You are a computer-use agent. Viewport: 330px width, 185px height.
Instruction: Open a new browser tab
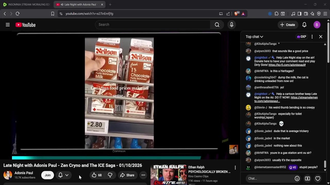110,4
